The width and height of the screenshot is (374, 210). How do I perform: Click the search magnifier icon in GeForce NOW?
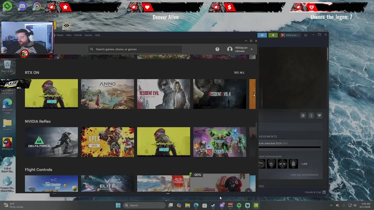pos(92,49)
